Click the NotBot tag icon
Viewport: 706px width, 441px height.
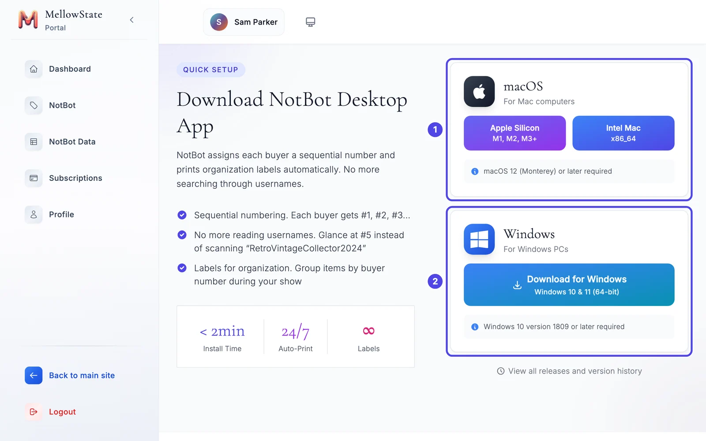(34, 105)
